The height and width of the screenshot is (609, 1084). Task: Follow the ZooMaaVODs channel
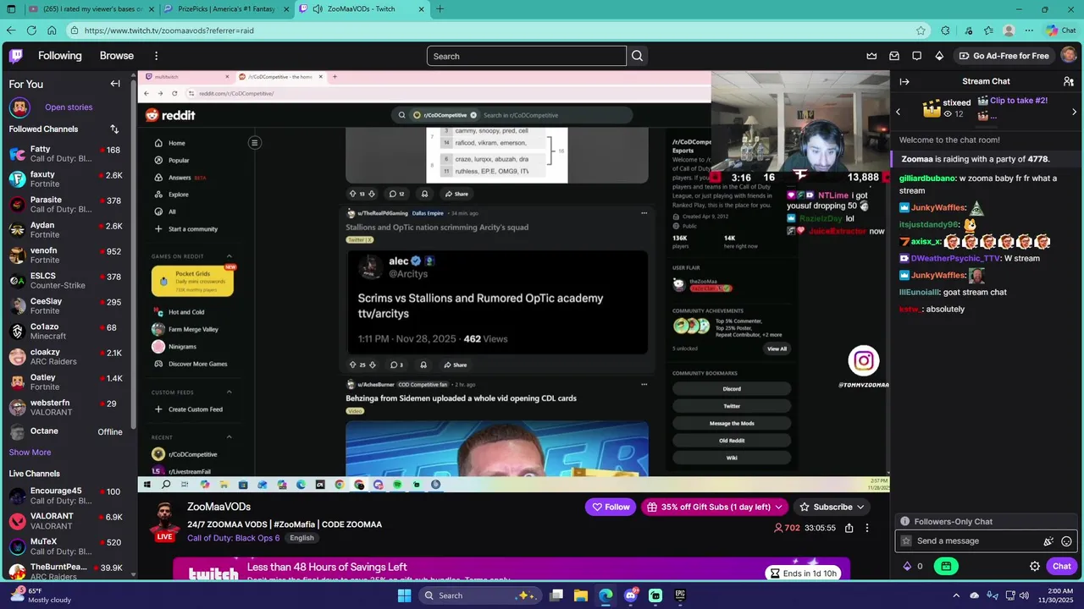610,507
